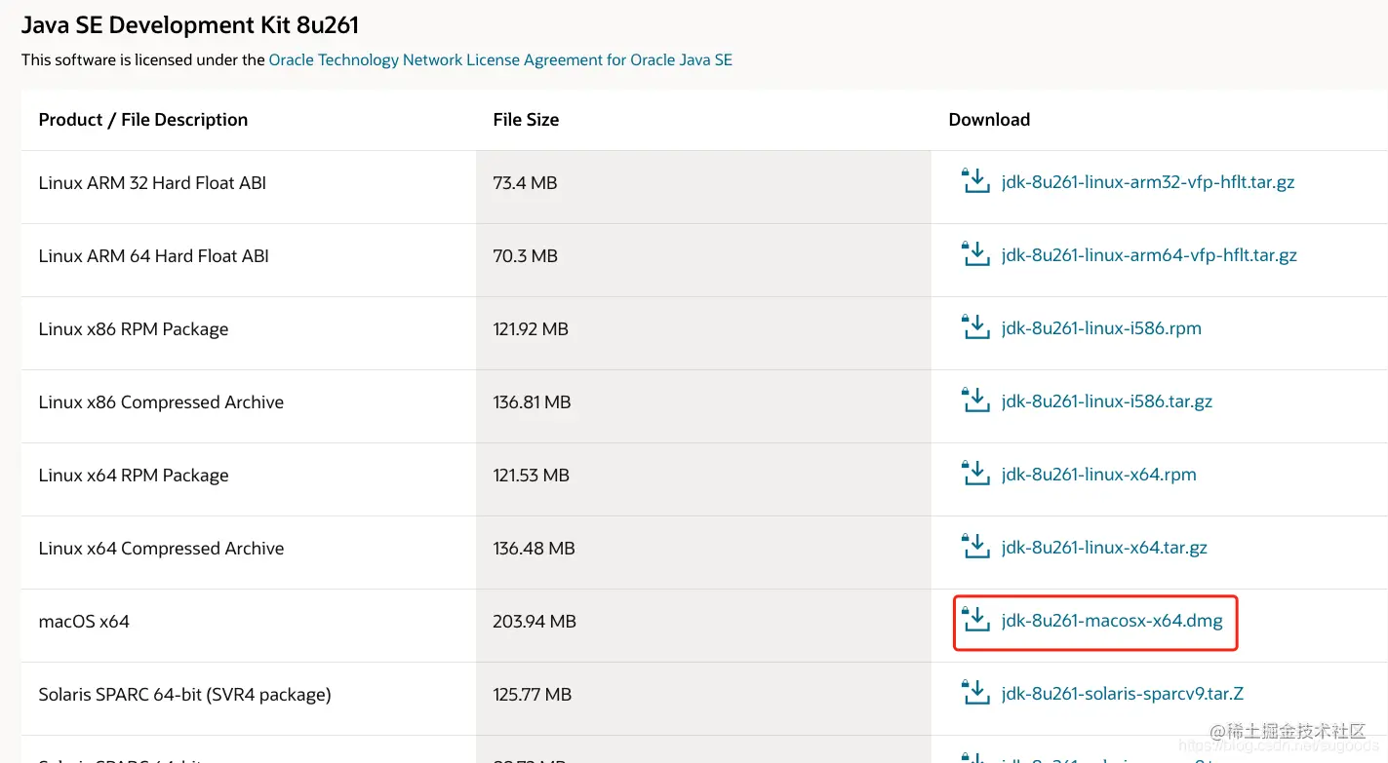Download jdk-8u261-linux-arm64-vfp-hflt.tar.gz file
Screen dimensions: 1388x763
click(x=1149, y=255)
